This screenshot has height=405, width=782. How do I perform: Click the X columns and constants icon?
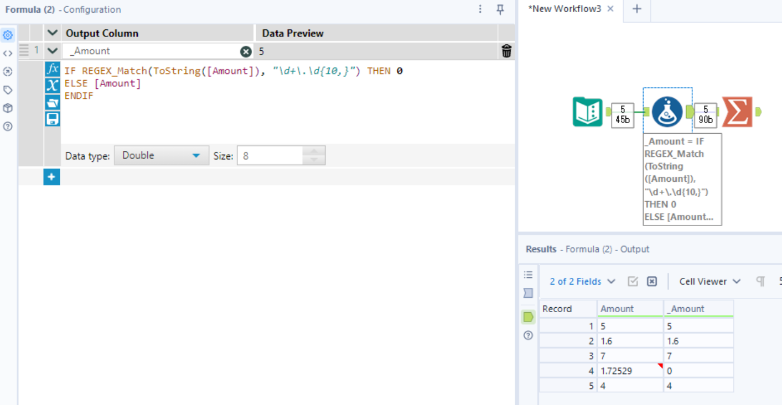[x=52, y=85]
